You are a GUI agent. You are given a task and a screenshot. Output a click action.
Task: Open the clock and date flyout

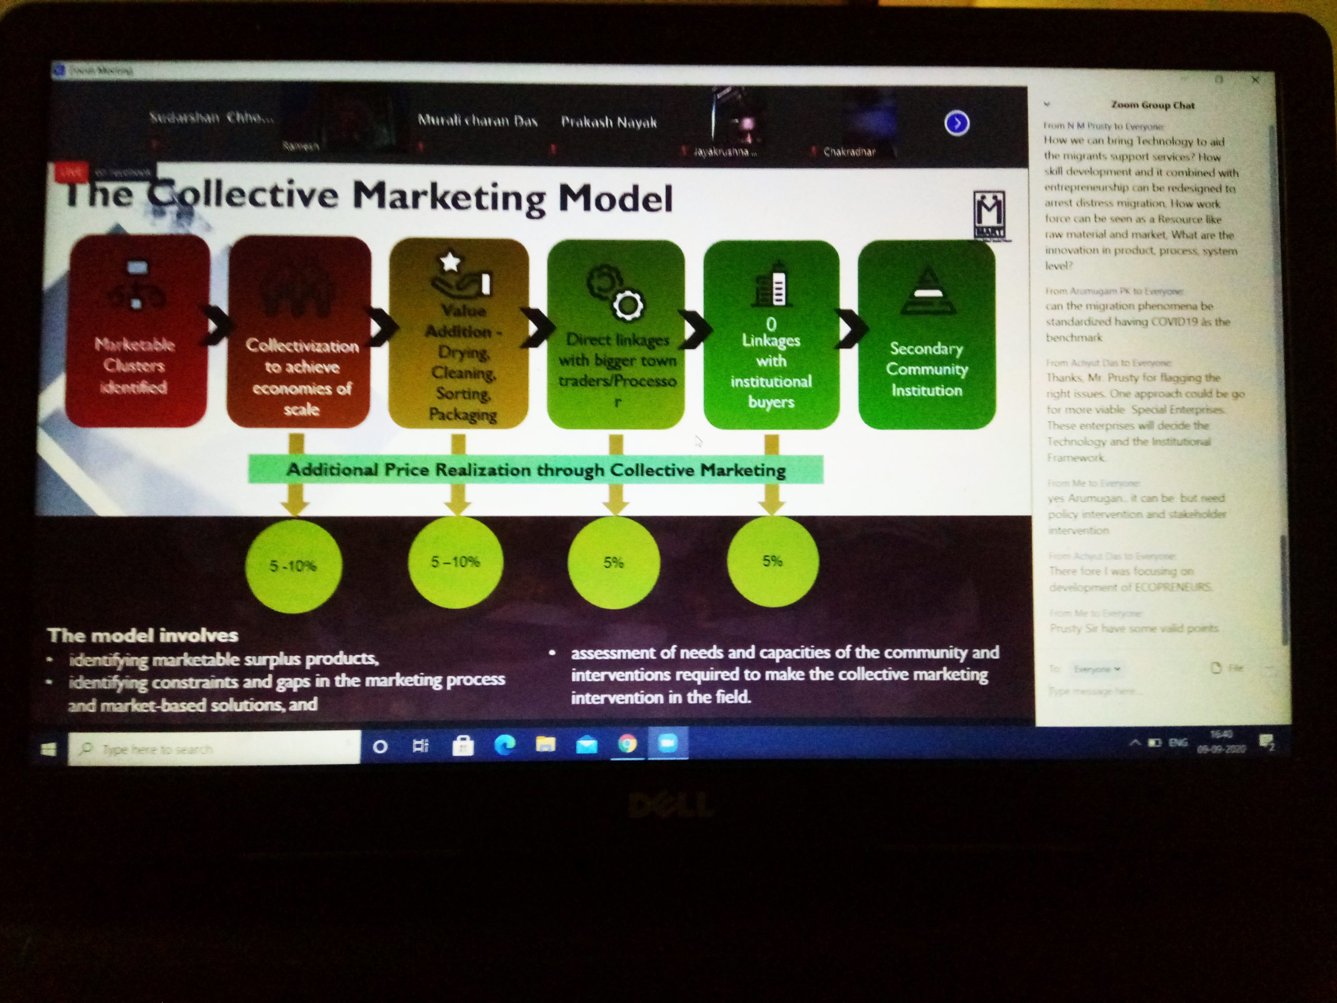click(x=1221, y=742)
